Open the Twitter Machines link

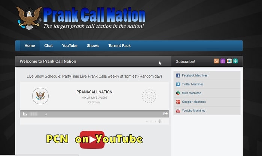(192, 84)
